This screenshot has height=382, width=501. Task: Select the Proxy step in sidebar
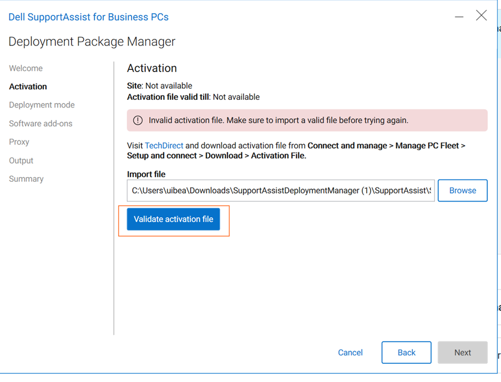coord(19,142)
